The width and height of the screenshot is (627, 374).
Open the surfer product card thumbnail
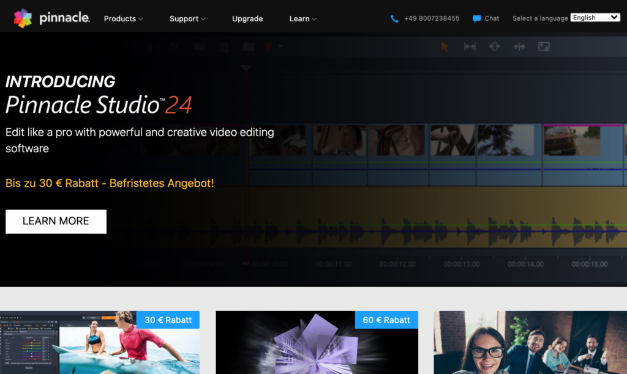pos(100,342)
